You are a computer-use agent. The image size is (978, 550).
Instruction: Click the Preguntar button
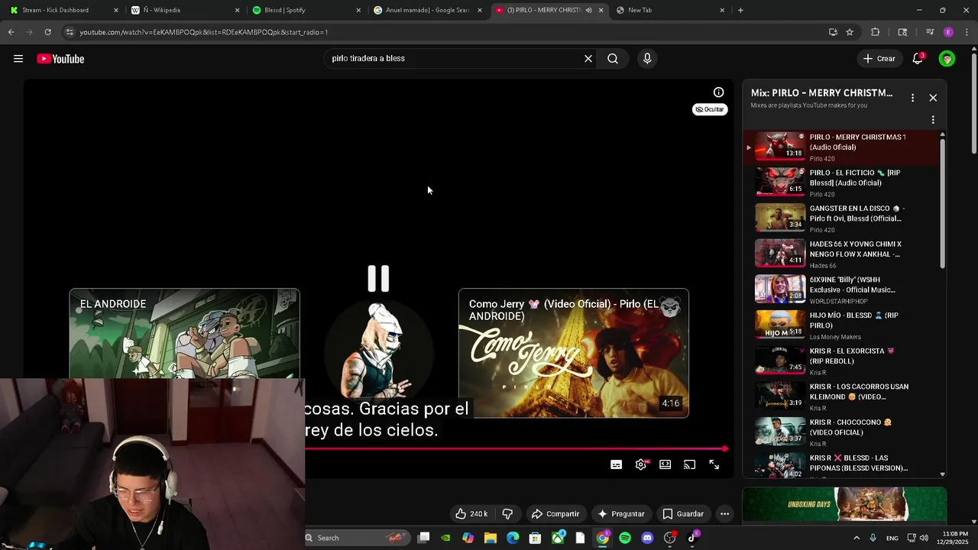coord(621,514)
